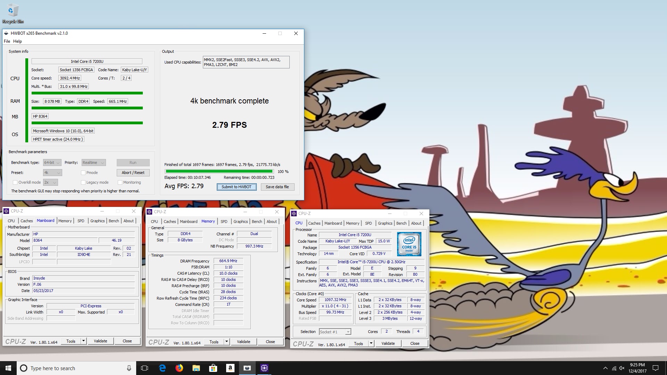Open Graphics tab in Memory CPU-Z window
The height and width of the screenshot is (375, 667).
(x=241, y=222)
